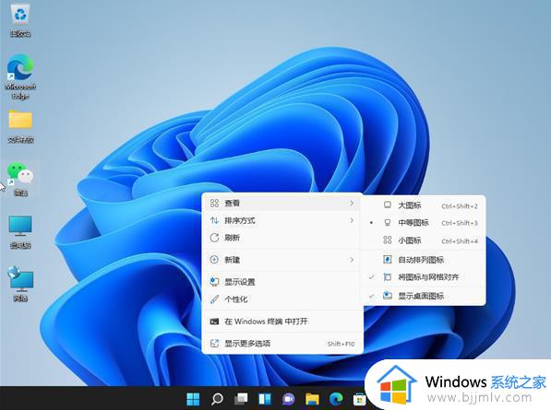This screenshot has width=551, height=410.
Task: Choose 大图标 large icons option
Action: 424,205
